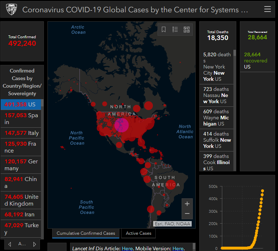278x251 pixels.
Task: Click the Total Recovered 28,664 figure
Action: [x=258, y=37]
